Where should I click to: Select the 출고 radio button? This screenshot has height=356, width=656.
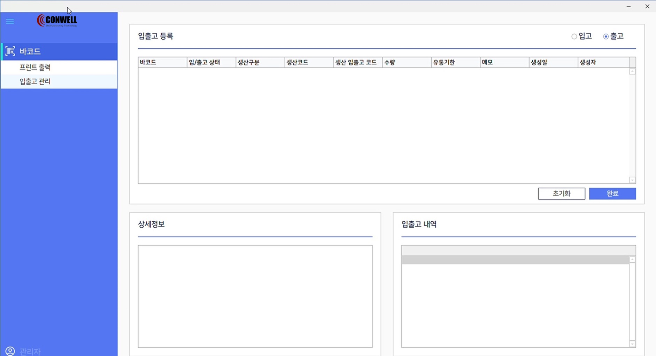point(606,37)
